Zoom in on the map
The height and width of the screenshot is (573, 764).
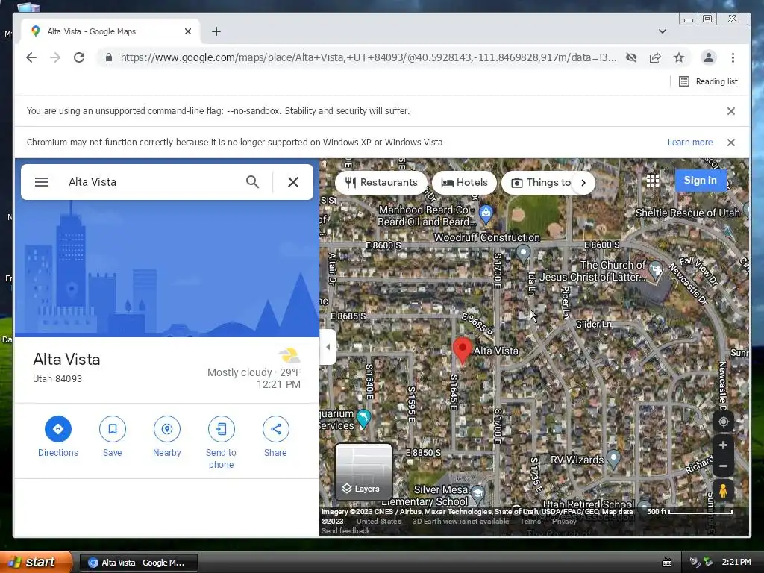(x=724, y=445)
